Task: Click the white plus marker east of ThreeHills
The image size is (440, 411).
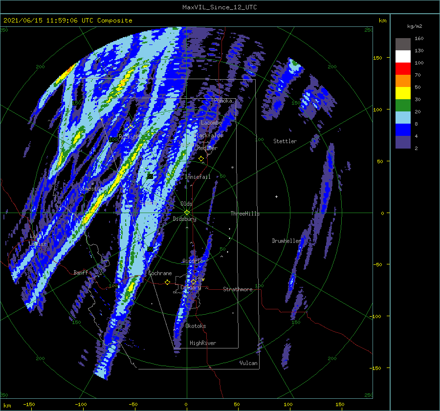Action: coord(276,196)
